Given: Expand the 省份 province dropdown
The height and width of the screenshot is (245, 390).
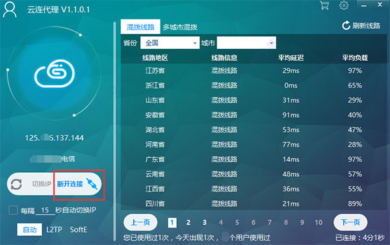Looking at the screenshot, I should click(x=170, y=43).
